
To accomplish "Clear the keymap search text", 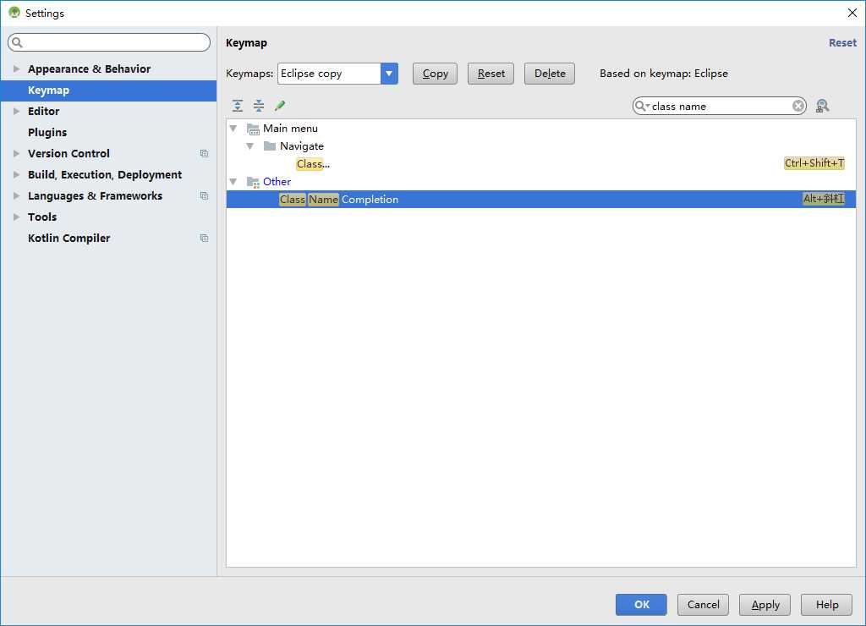I will pyautogui.click(x=798, y=106).
